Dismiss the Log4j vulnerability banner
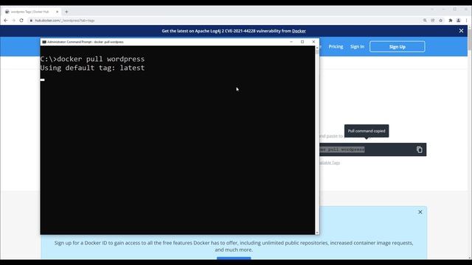 click(x=461, y=31)
